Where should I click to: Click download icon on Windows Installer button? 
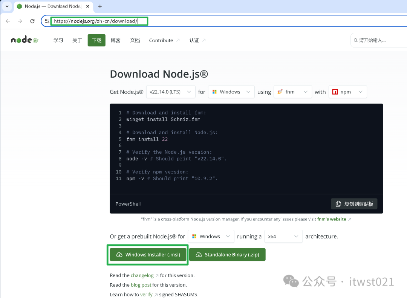pyautogui.click(x=119, y=255)
